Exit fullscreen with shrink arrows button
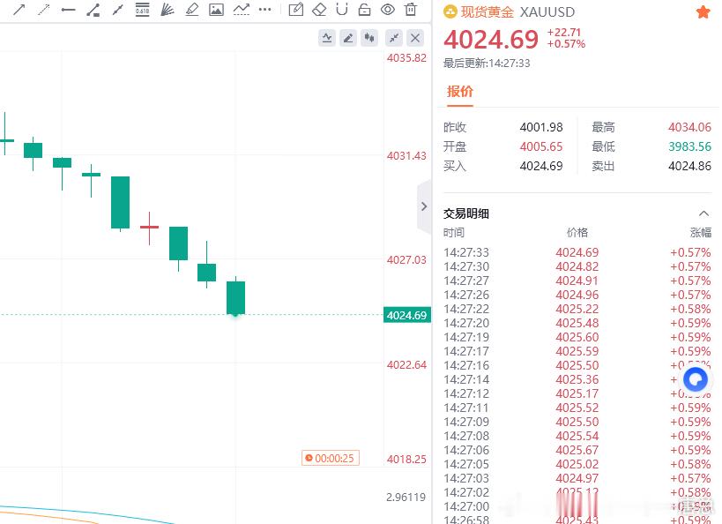 click(394, 38)
